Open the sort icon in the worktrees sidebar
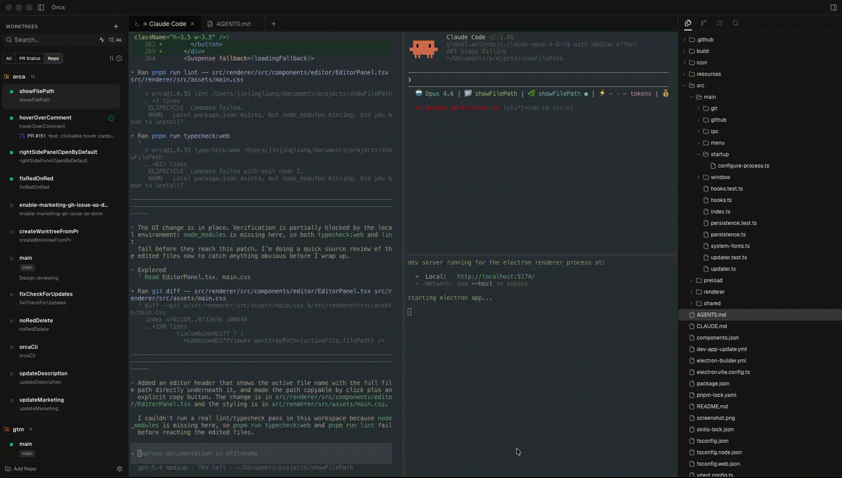This screenshot has height=478, width=842. tap(111, 58)
